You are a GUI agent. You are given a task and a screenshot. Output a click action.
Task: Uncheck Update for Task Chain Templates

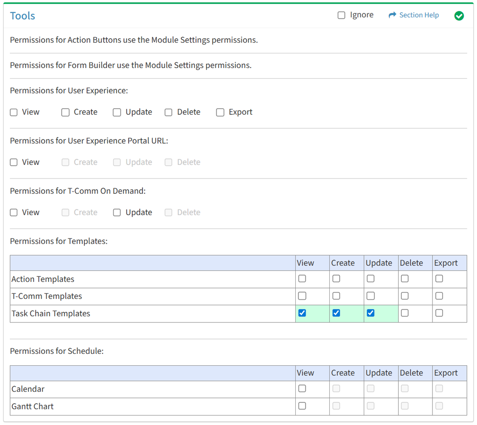pos(370,313)
